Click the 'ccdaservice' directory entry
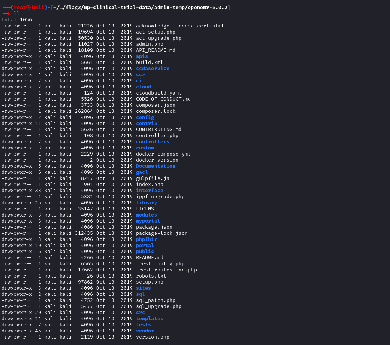Image resolution: width=390 pixels, height=345 pixels. point(152,69)
